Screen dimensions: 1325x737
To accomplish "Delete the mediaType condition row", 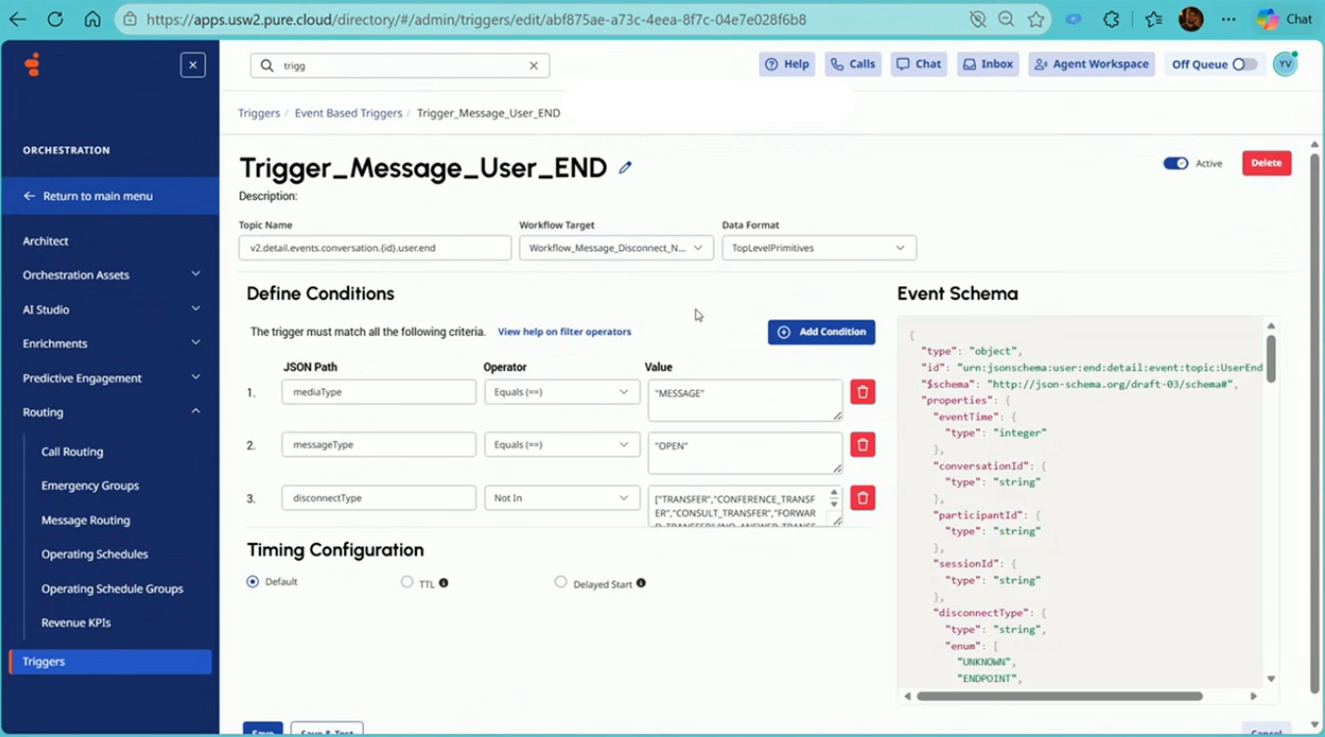I will (x=862, y=392).
